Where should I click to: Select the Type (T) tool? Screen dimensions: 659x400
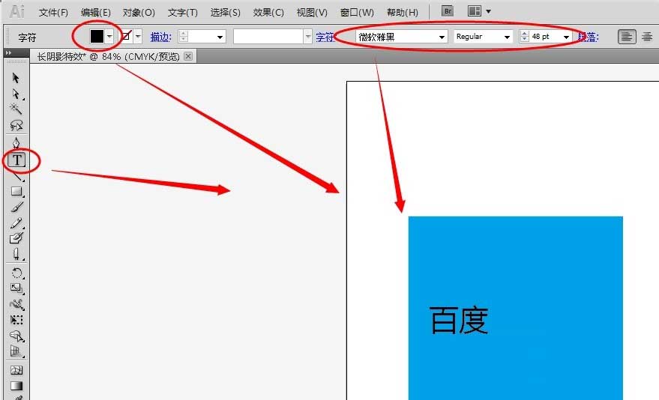pos(16,160)
